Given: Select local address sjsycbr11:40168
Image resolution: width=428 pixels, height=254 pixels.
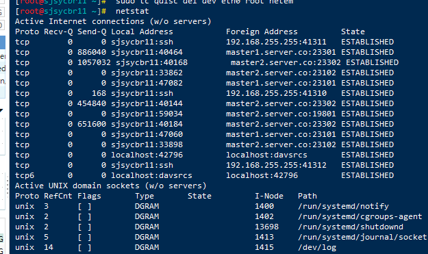Looking at the screenshot, I should pos(152,62).
